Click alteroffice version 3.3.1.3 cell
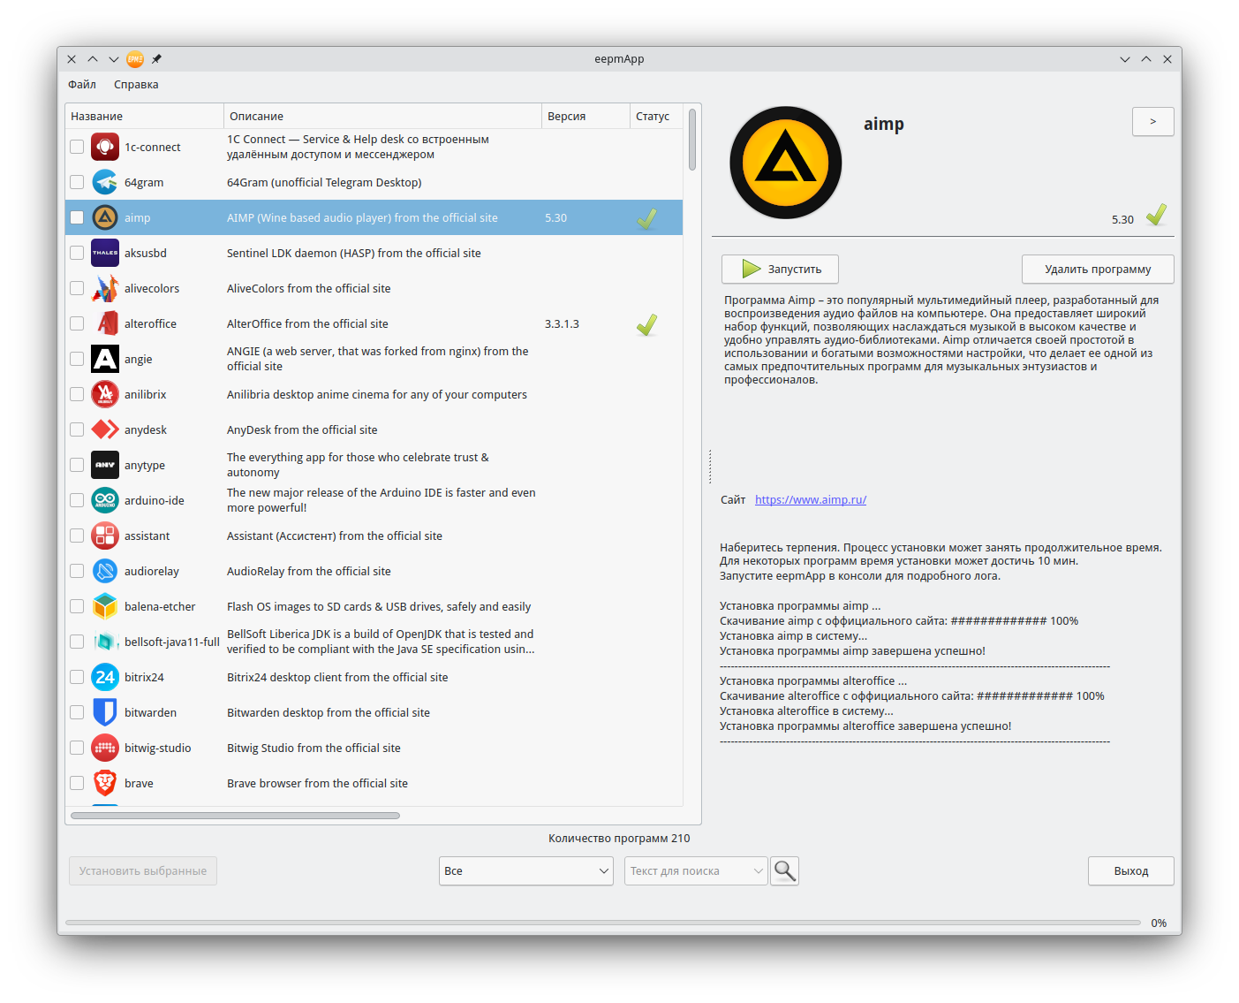 pyautogui.click(x=562, y=324)
